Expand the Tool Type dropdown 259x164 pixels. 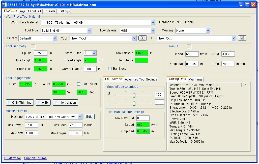[89, 31]
